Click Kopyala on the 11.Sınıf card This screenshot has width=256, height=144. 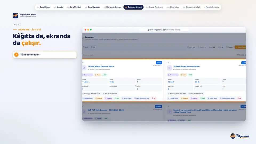tap(108, 98)
